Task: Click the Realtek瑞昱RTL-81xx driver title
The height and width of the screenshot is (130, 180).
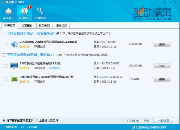Action: 46,77
